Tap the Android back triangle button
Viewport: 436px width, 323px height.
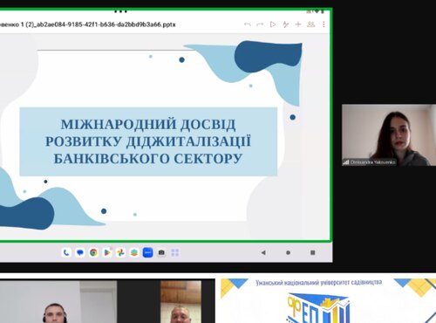(263, 252)
